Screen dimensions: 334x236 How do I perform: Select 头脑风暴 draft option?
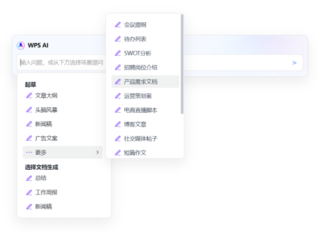(x=62, y=110)
